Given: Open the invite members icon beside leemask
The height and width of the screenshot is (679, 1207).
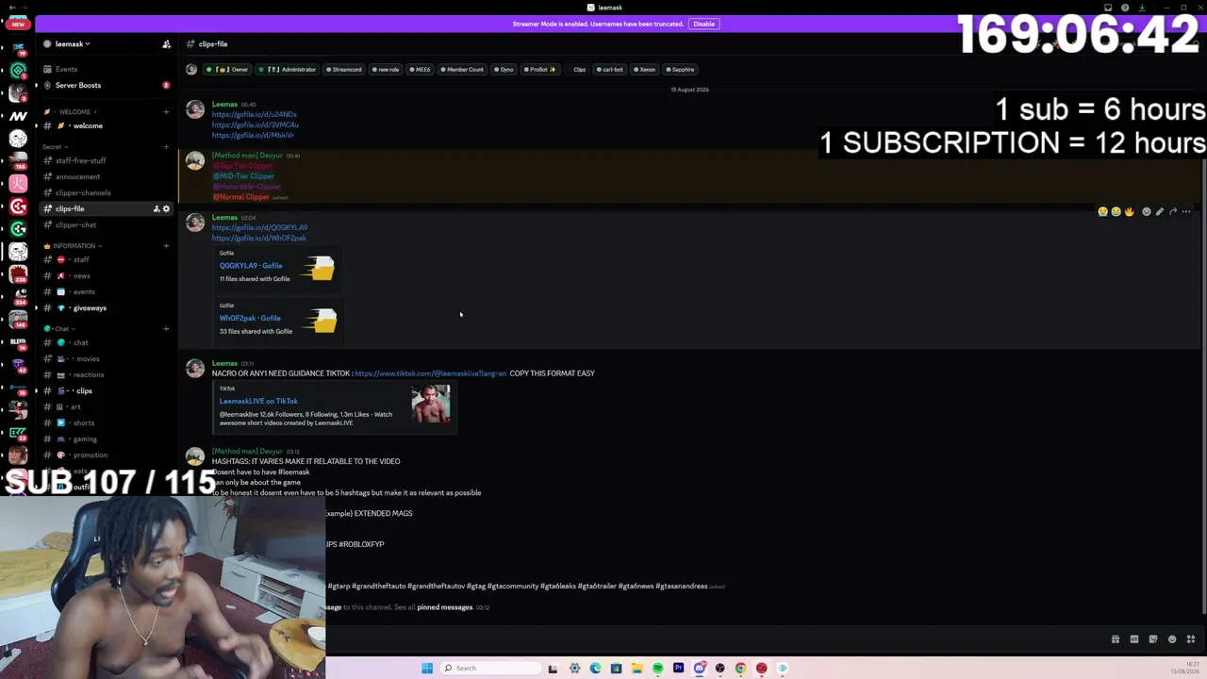Looking at the screenshot, I should point(167,44).
